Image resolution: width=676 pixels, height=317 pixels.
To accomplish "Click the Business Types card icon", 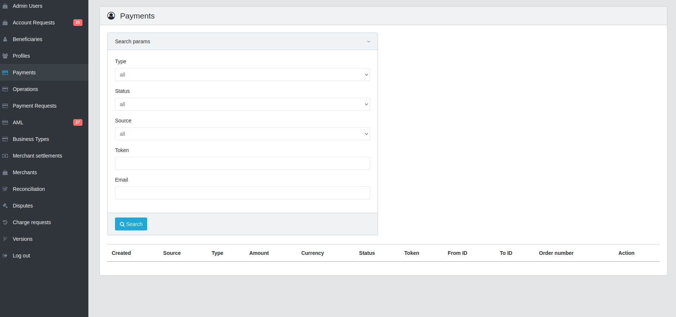I will [x=5, y=139].
